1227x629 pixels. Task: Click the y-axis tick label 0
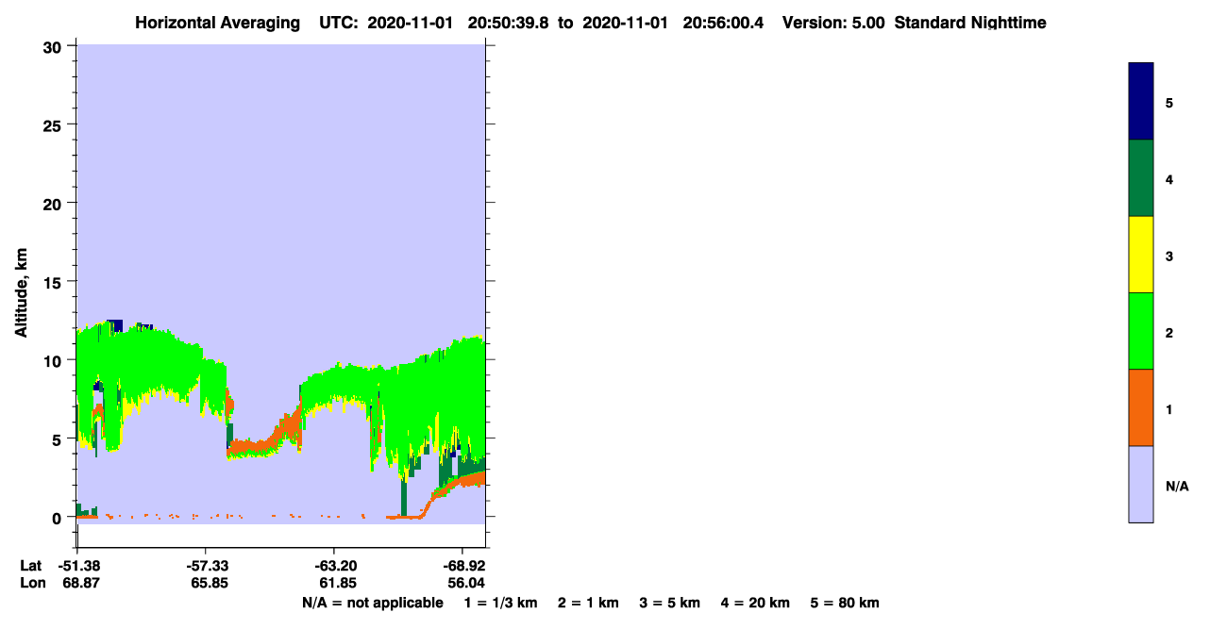point(59,518)
